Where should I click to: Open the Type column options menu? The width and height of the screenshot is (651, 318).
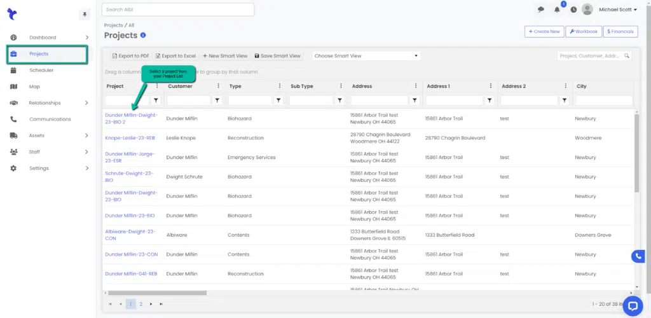tap(280, 86)
